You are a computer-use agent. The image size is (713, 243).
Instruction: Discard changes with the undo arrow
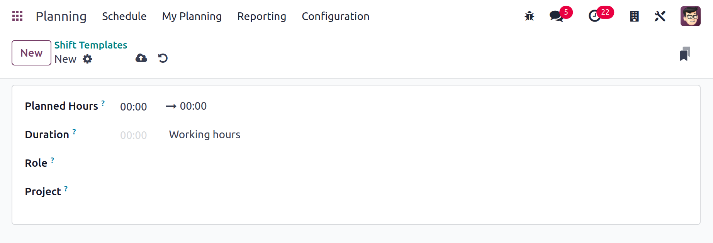(163, 58)
